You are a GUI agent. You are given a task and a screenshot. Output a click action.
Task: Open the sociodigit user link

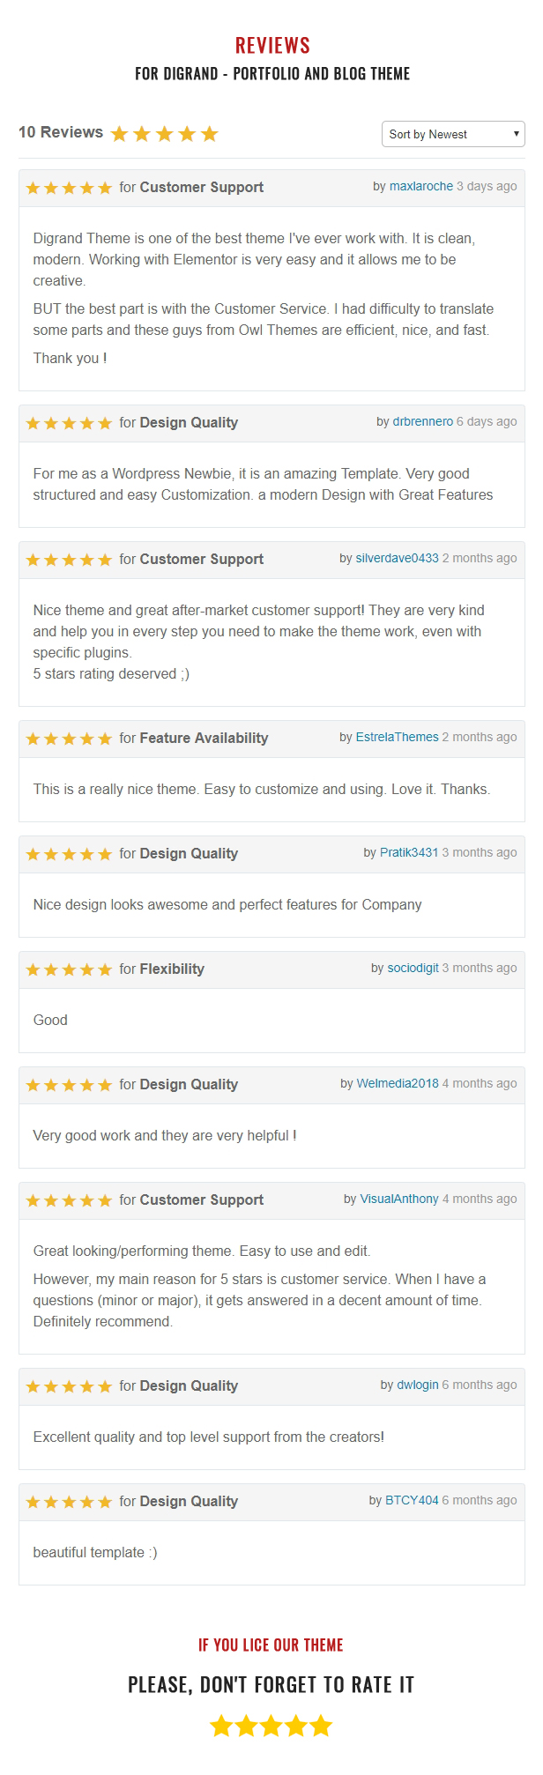tap(413, 968)
